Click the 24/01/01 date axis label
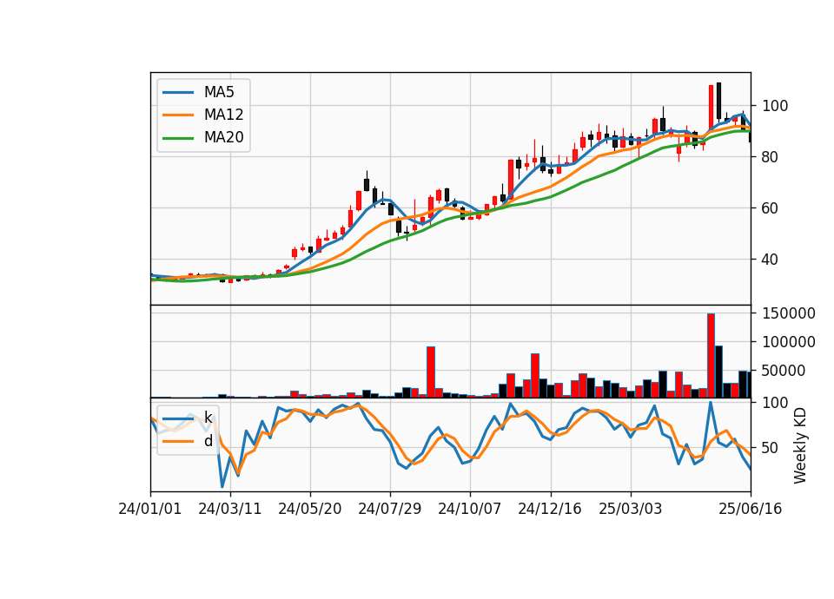This screenshot has width=834, height=599. pyautogui.click(x=150, y=509)
